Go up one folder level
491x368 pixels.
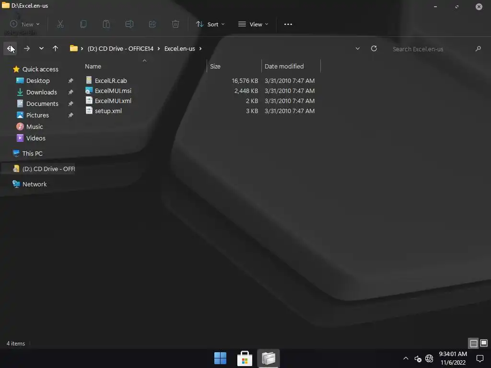tap(56, 48)
